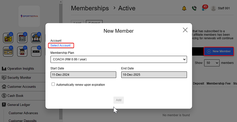Screen dimensions: 237x122
Task: Click the calendar booking shortcut icon
Action: [x=22, y=38]
